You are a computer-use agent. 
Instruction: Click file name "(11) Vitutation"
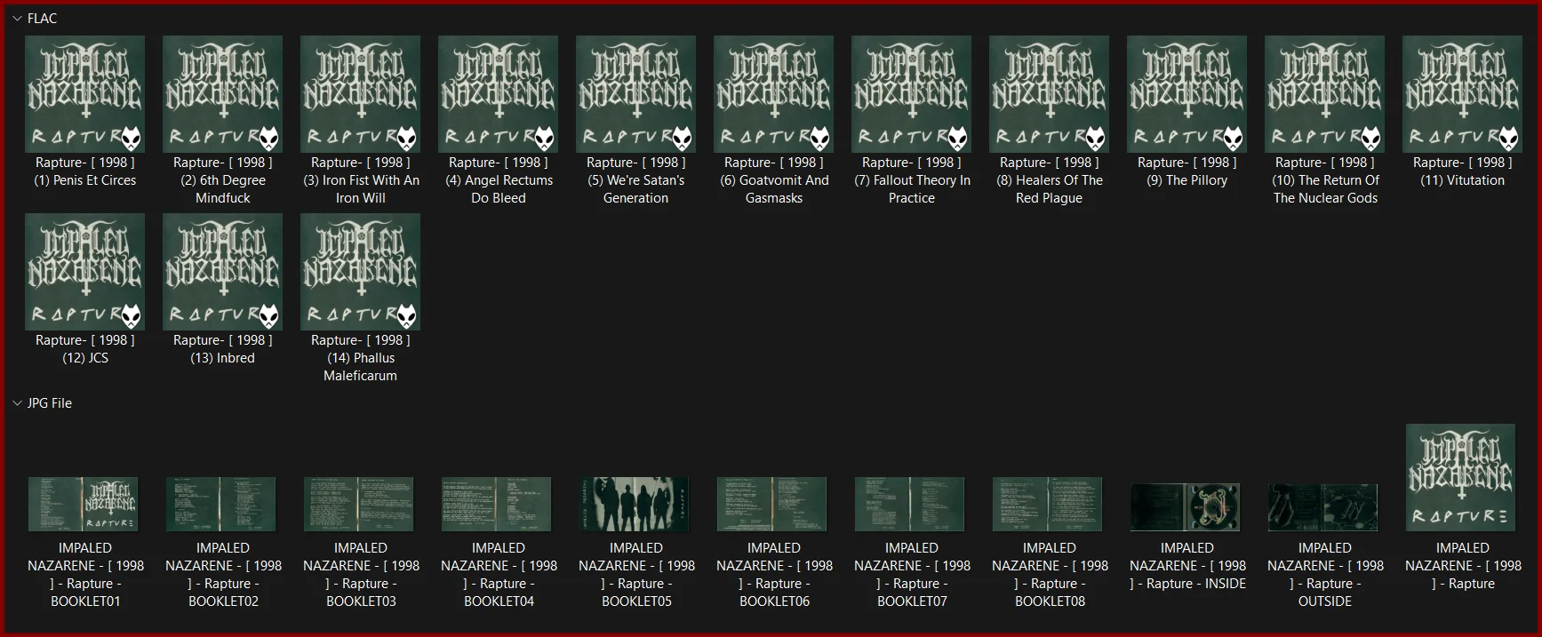point(1463,171)
